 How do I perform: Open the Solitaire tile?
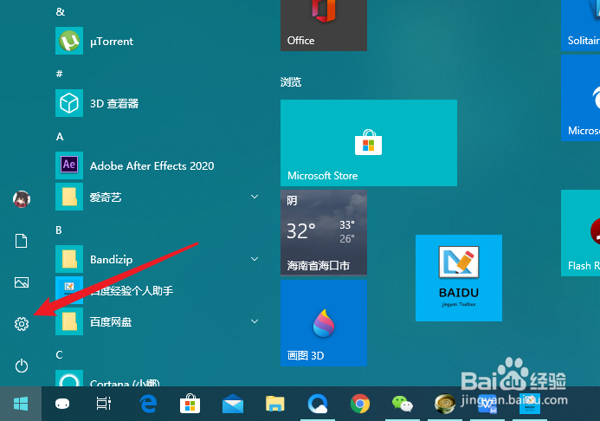click(580, 25)
